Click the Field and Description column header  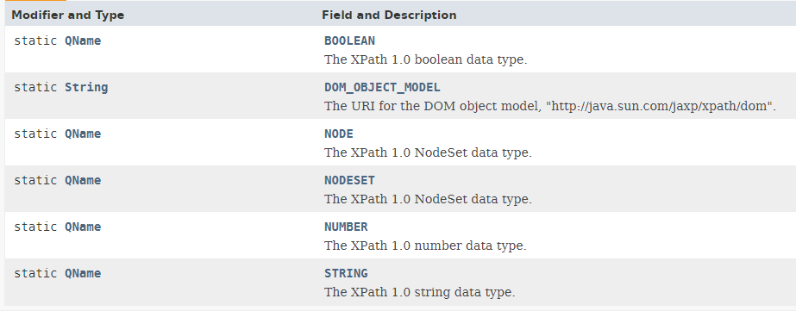pyautogui.click(x=389, y=16)
